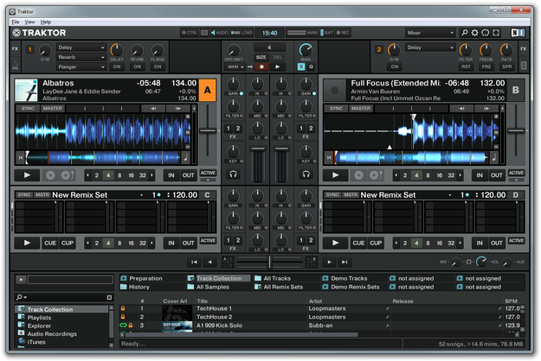Toggle the ON button in FX unit 2
The width and height of the screenshot is (541, 361).
(x=395, y=66)
